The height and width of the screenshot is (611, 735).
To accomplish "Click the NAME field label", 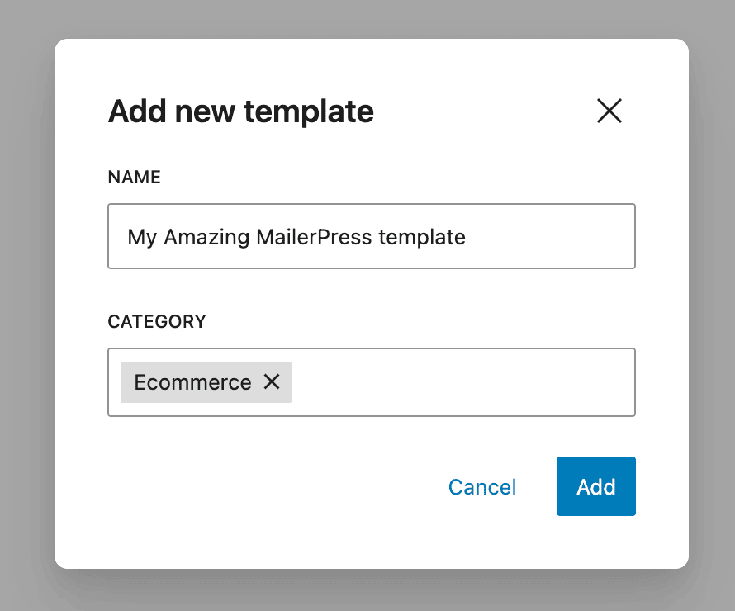I will [x=134, y=177].
